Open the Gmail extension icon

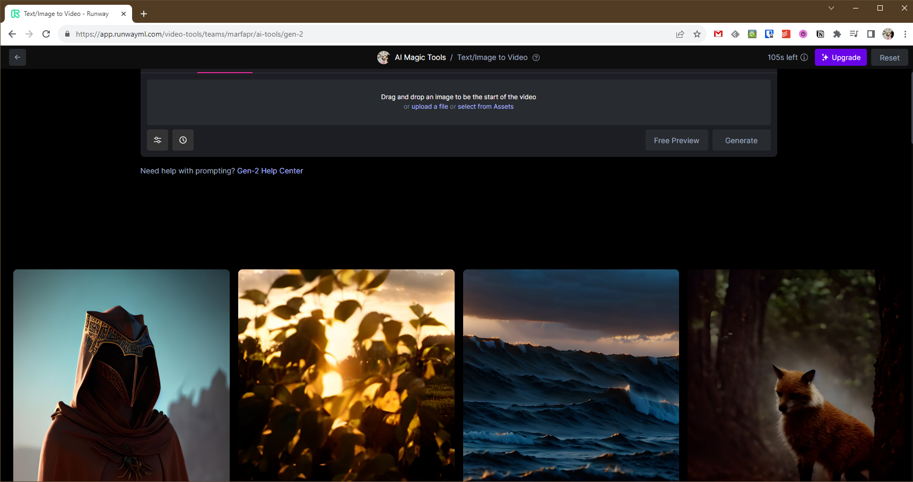(x=718, y=34)
